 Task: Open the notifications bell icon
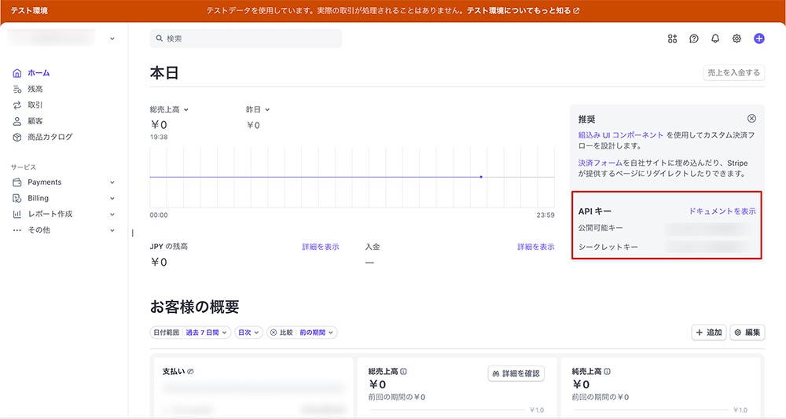[x=715, y=39]
